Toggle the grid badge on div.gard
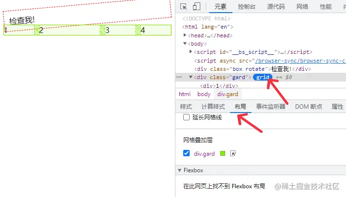The image size is (346, 197). pyautogui.click(x=263, y=77)
